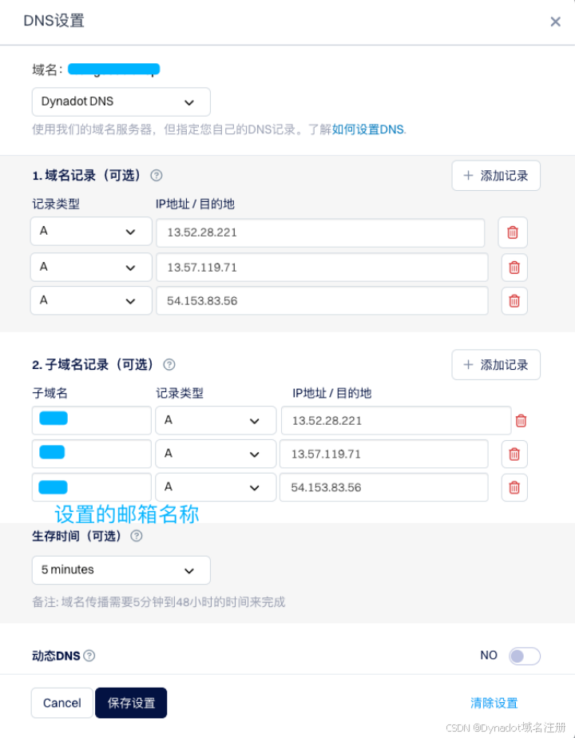This screenshot has width=575, height=738.
Task: Click subdomain IP field showing 54.153.83.56
Action: (383, 487)
